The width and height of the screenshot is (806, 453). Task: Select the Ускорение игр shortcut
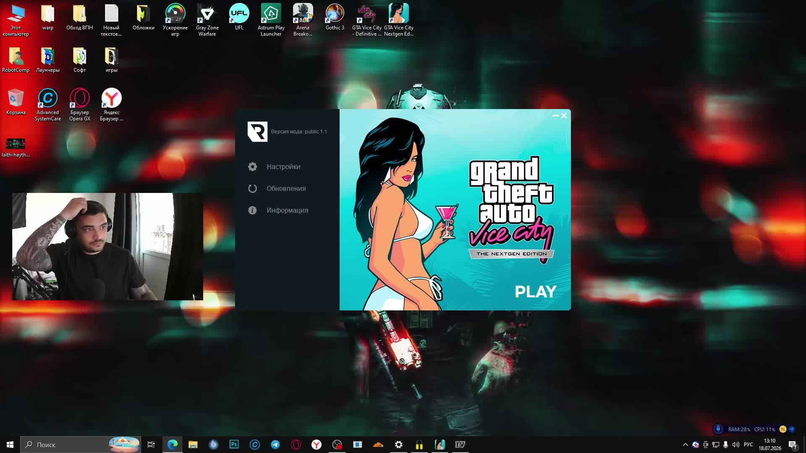[175, 20]
